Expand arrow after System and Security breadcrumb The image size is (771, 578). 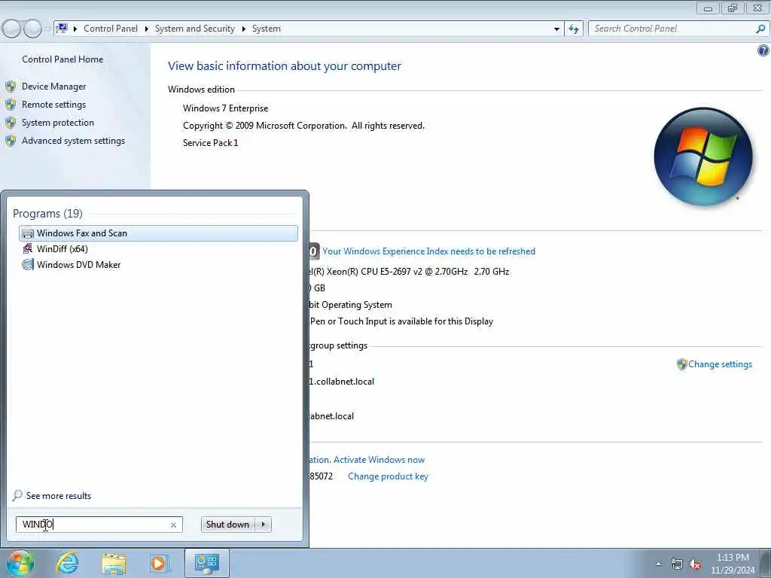coord(243,29)
